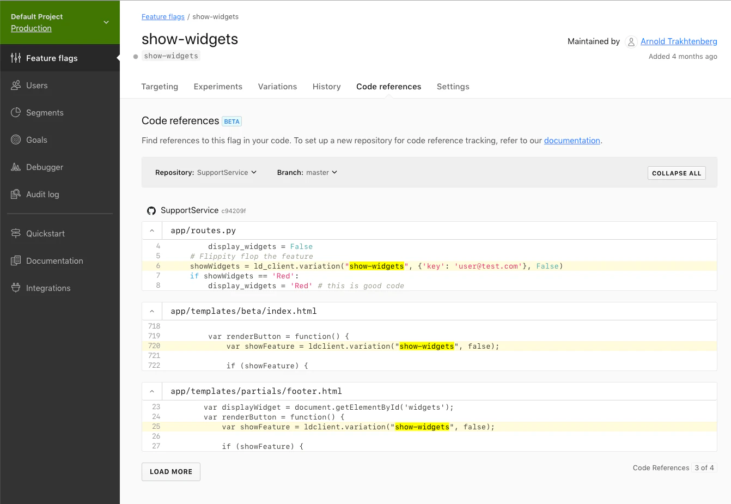Viewport: 731px width, 504px height.
Task: Collapse the footer.html code snippet
Action: coord(152,391)
